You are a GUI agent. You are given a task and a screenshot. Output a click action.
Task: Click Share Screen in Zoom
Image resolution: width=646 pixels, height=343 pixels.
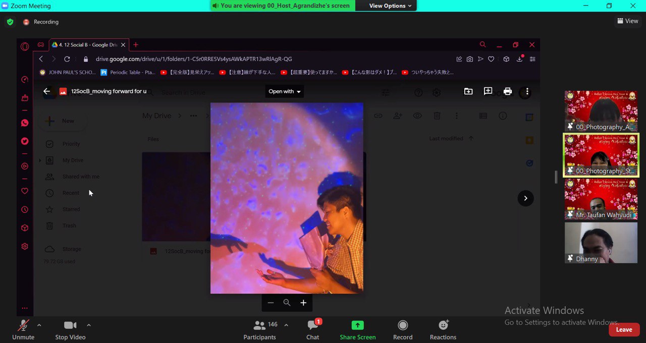click(357, 330)
